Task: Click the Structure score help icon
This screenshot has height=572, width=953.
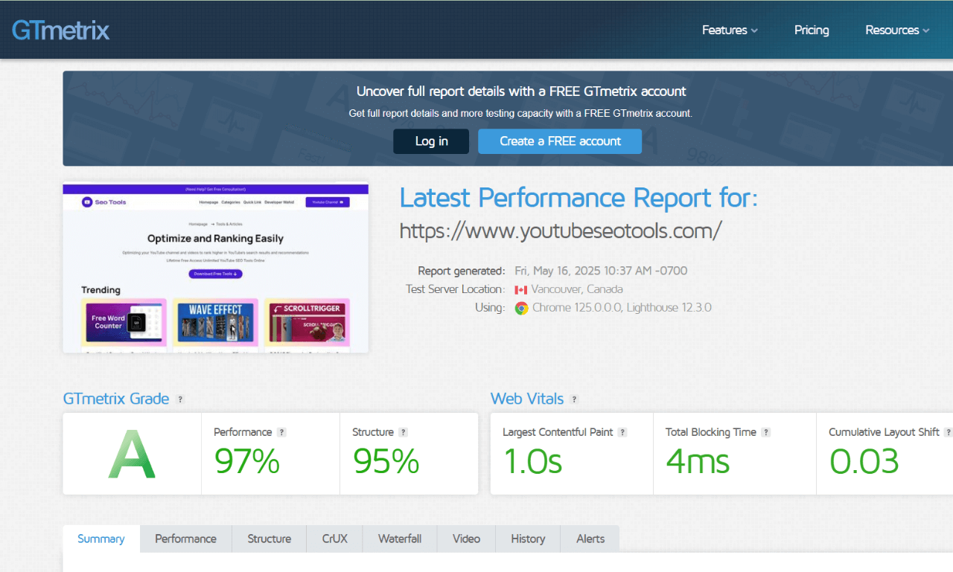Action: tap(403, 432)
